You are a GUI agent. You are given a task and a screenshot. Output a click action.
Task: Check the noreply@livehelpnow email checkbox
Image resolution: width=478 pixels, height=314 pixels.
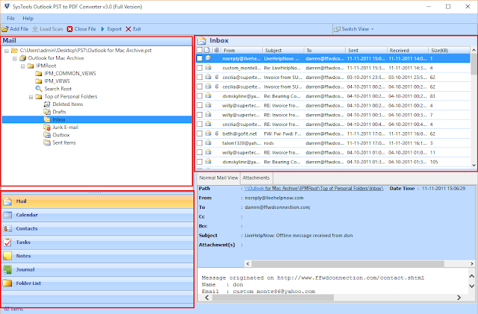coord(199,58)
